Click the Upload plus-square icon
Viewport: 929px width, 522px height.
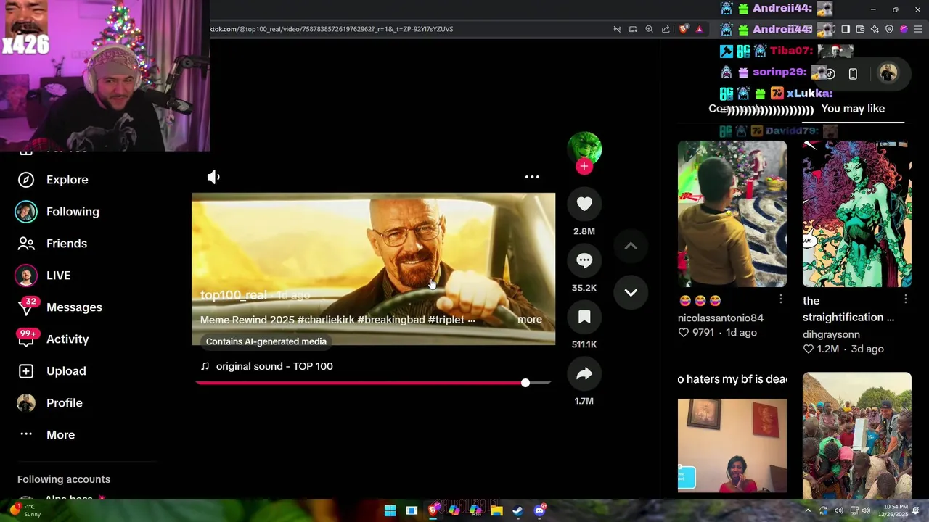pos(26,371)
